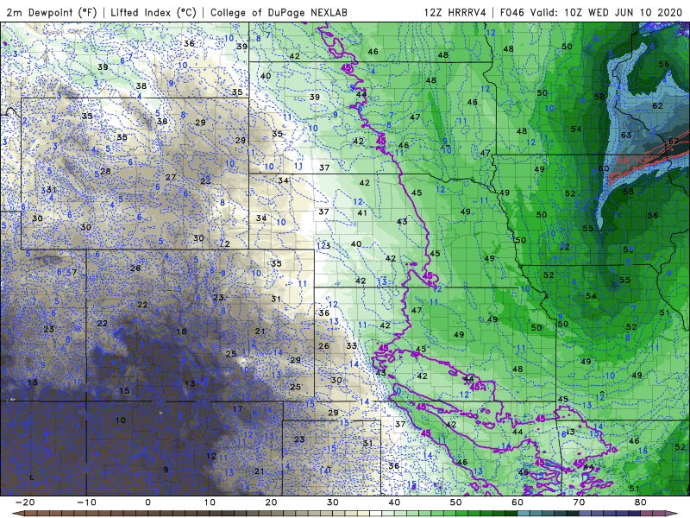Click the "Lifted Index (°C)" header label
This screenshot has width=690, height=518.
click(x=154, y=13)
